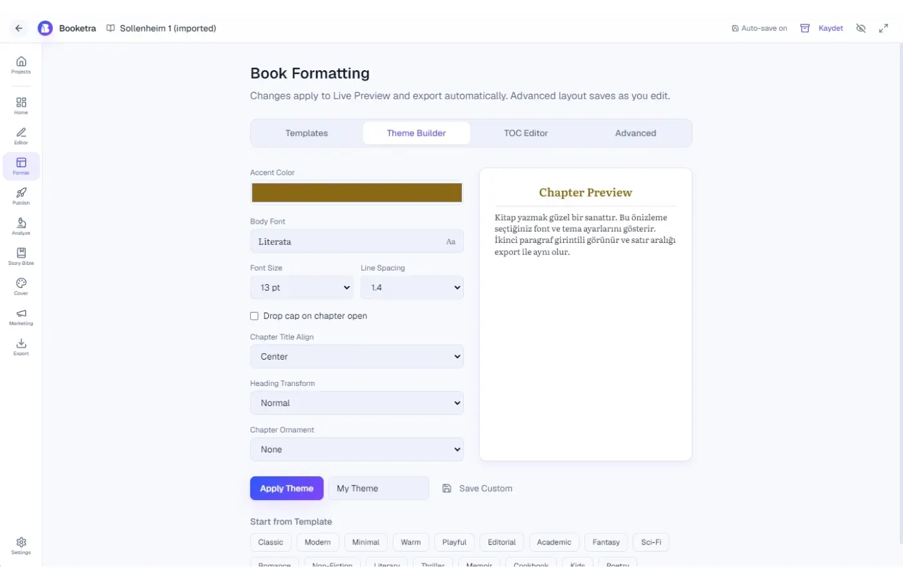Open Projects in the sidebar
Viewport: 903px width, 580px height.
21,65
